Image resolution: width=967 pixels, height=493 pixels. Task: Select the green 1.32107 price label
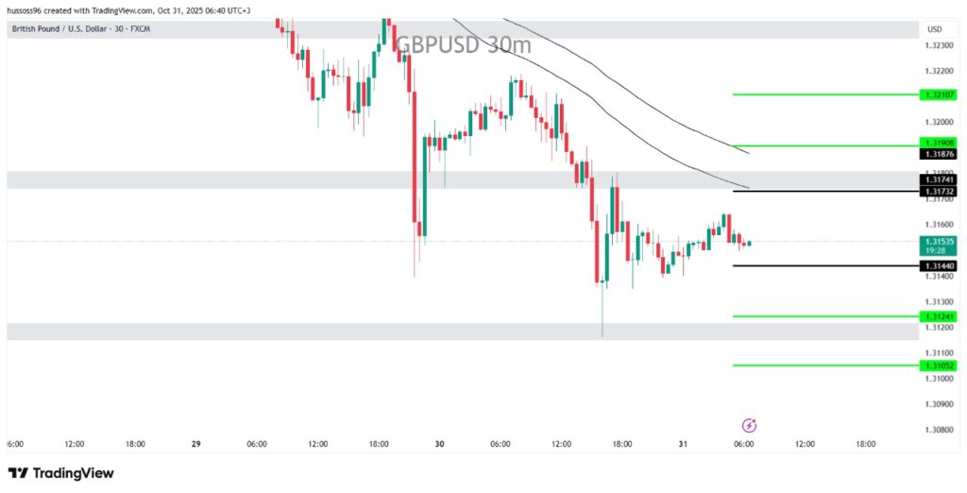coord(938,94)
